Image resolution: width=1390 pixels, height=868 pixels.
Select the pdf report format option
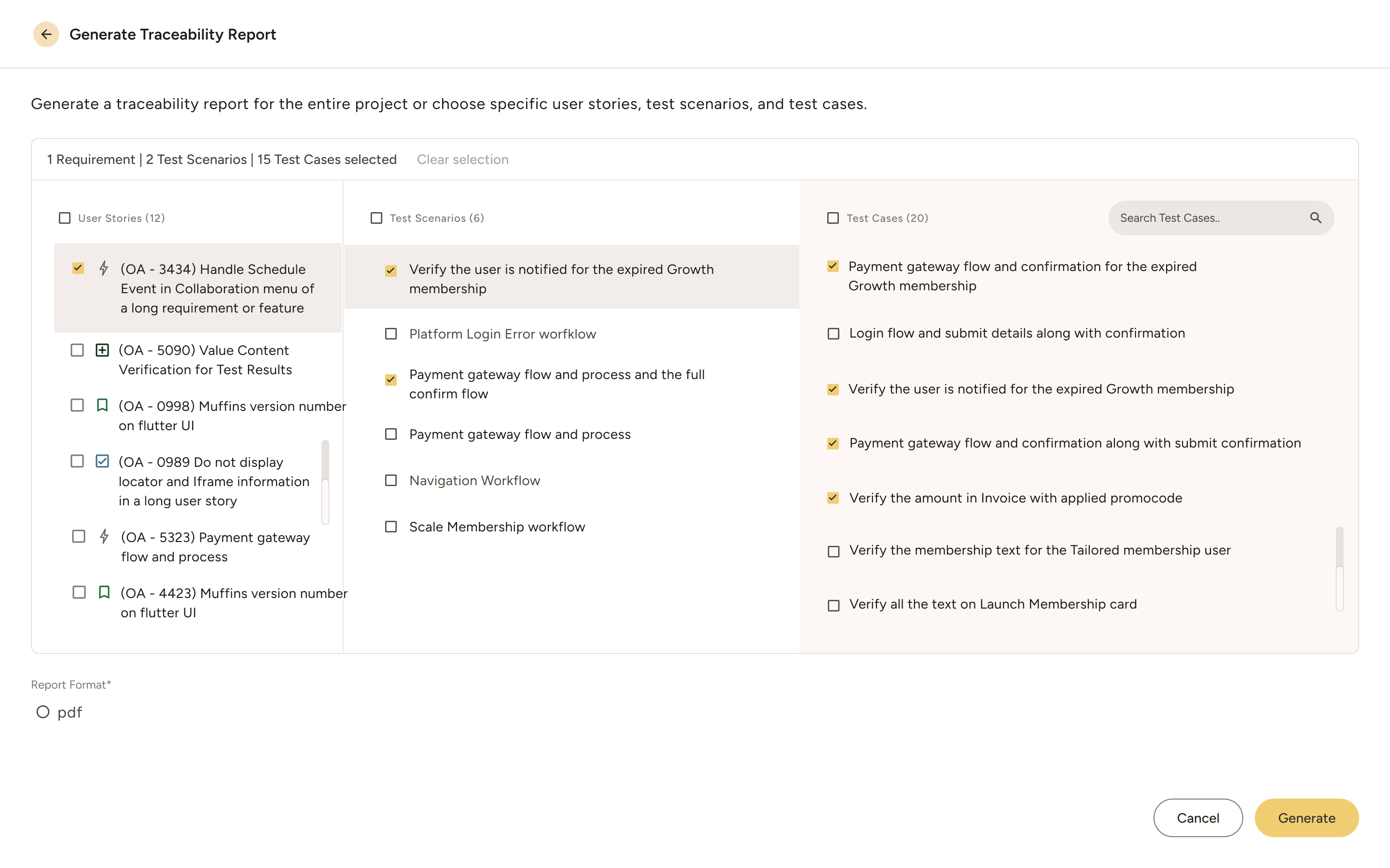tap(43, 712)
